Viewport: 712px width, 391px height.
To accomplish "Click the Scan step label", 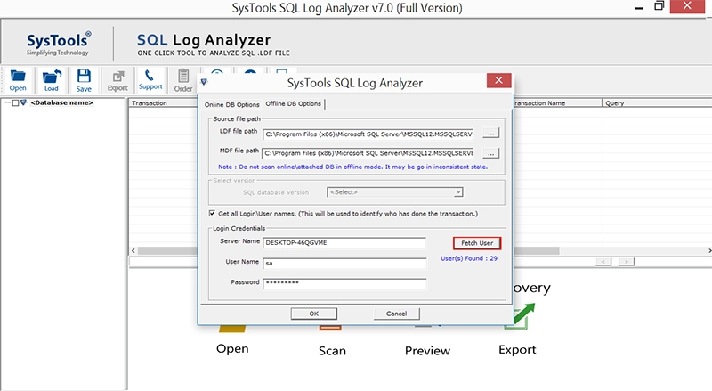I will (x=332, y=351).
